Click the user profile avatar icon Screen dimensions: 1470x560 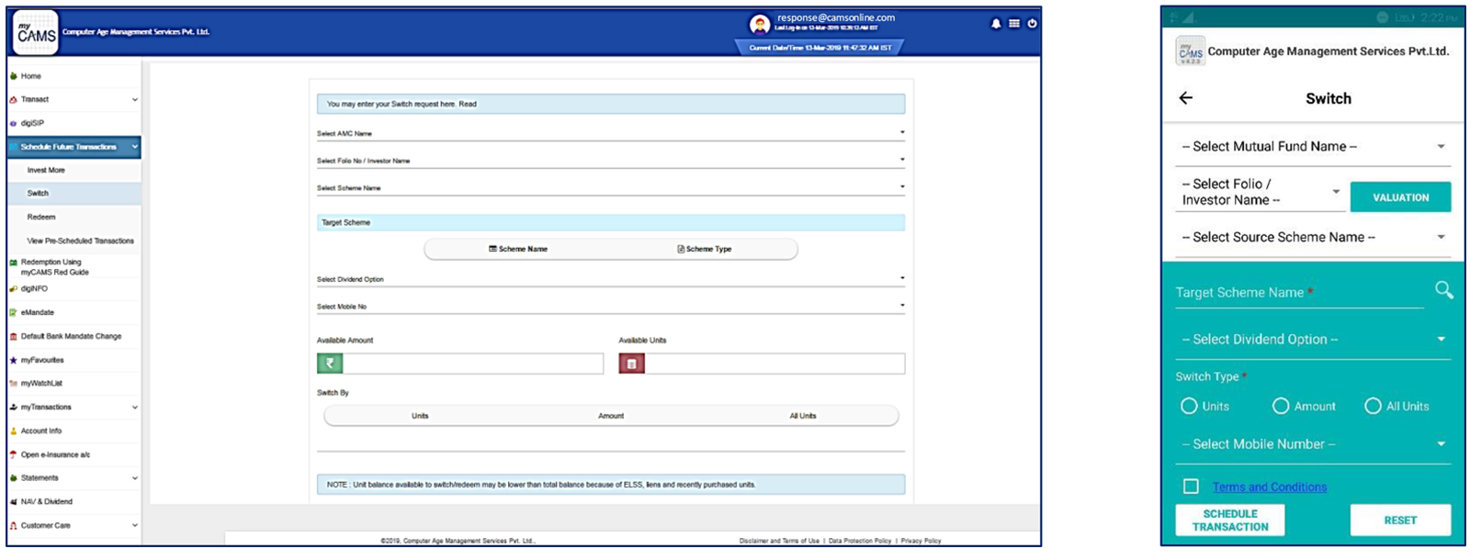[x=759, y=24]
